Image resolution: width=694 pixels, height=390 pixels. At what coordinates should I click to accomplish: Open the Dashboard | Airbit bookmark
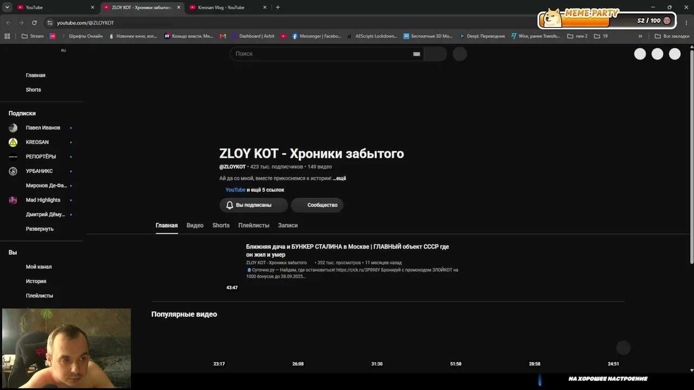click(253, 36)
